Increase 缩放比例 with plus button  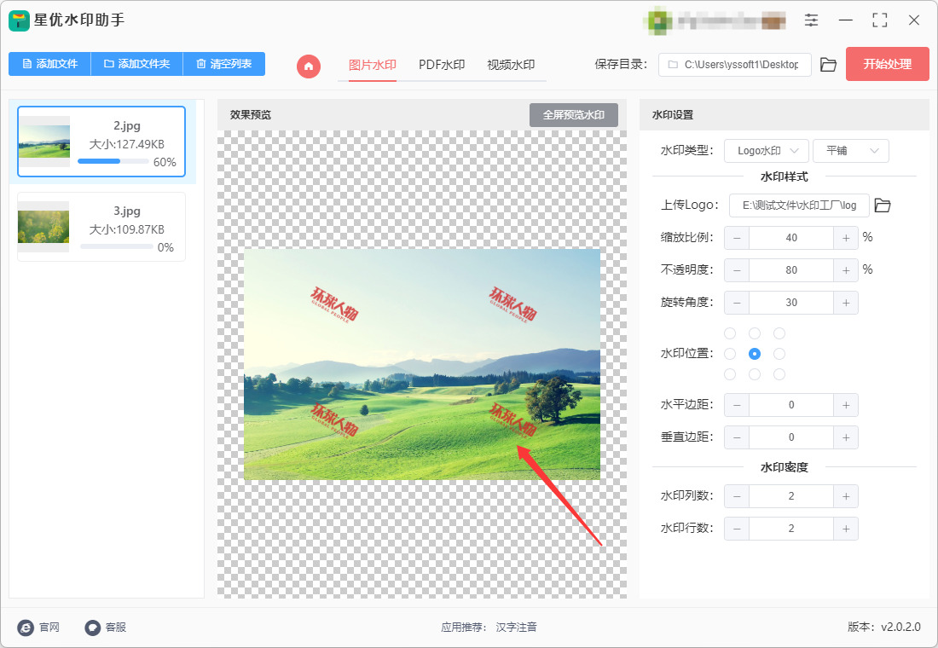pos(846,238)
